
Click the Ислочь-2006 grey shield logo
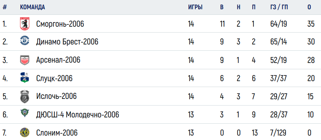click(x=24, y=97)
